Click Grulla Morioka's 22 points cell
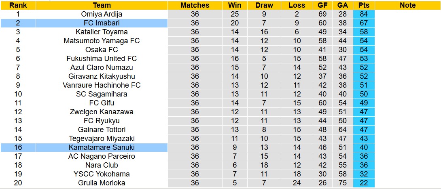441x189 pixels. [363, 183]
